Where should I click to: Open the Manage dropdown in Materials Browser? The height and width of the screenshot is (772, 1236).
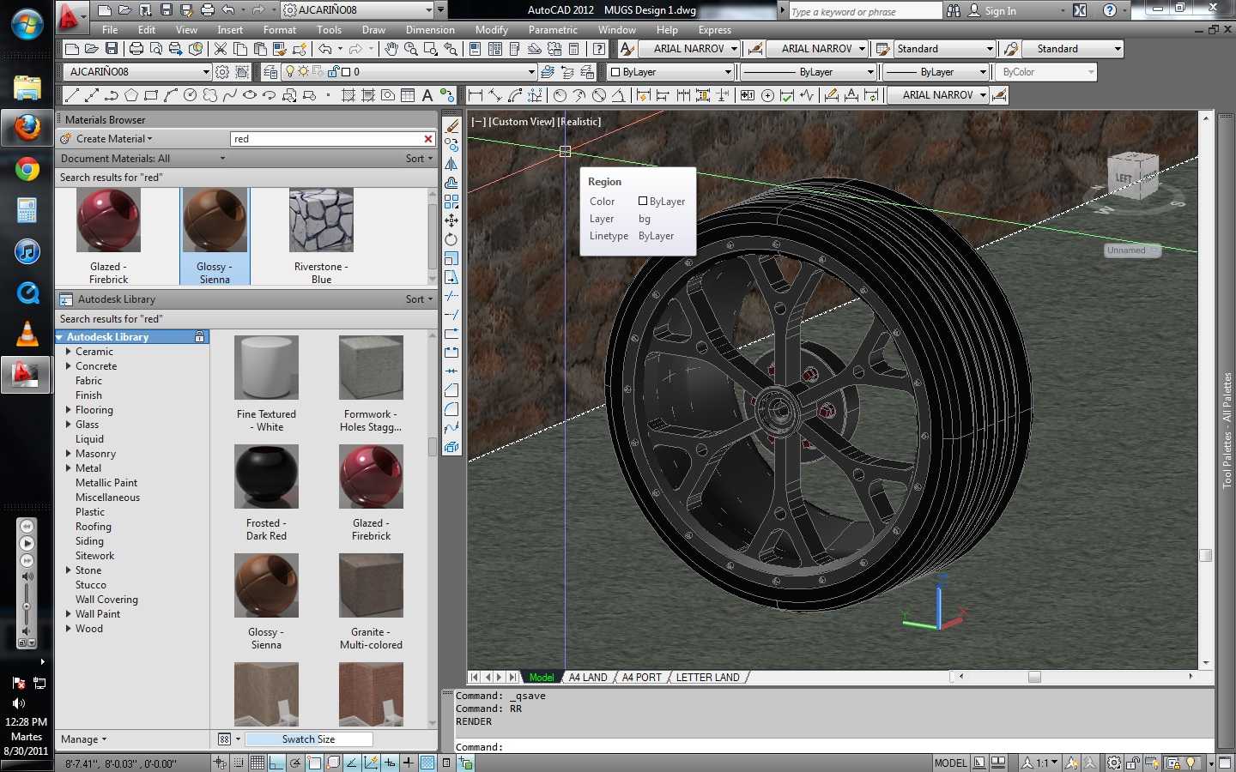click(83, 739)
